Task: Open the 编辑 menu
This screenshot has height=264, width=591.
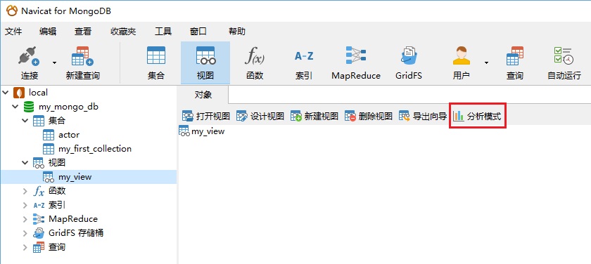Action: pos(48,32)
